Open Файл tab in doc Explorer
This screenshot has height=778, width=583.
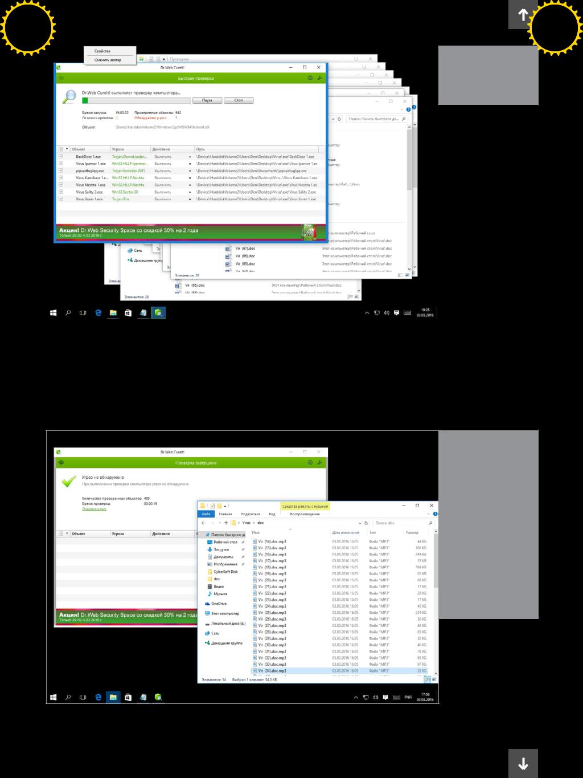tap(206, 514)
